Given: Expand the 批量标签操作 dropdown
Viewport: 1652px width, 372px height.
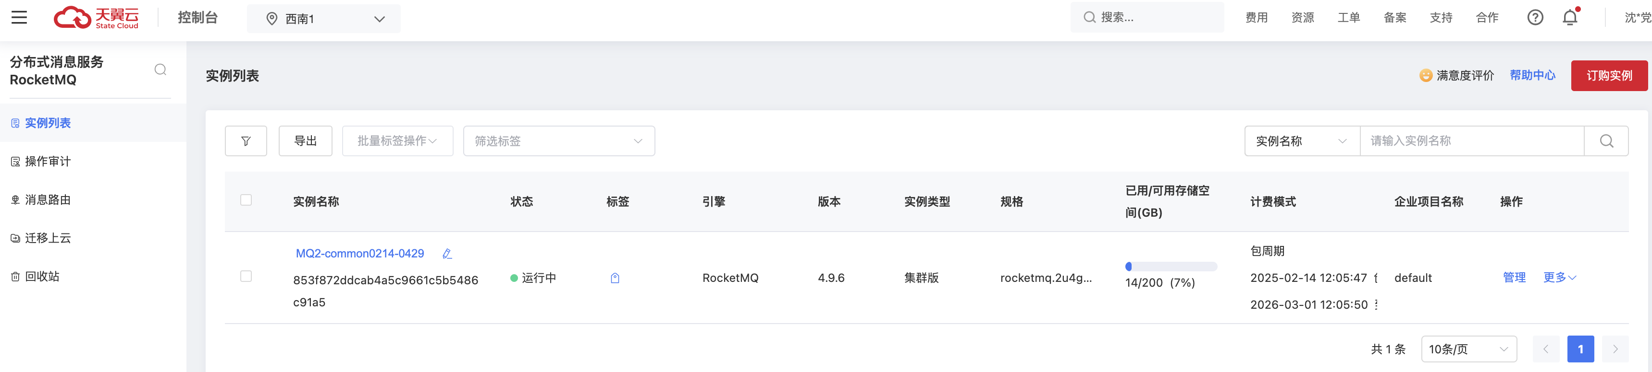Looking at the screenshot, I should tap(397, 141).
